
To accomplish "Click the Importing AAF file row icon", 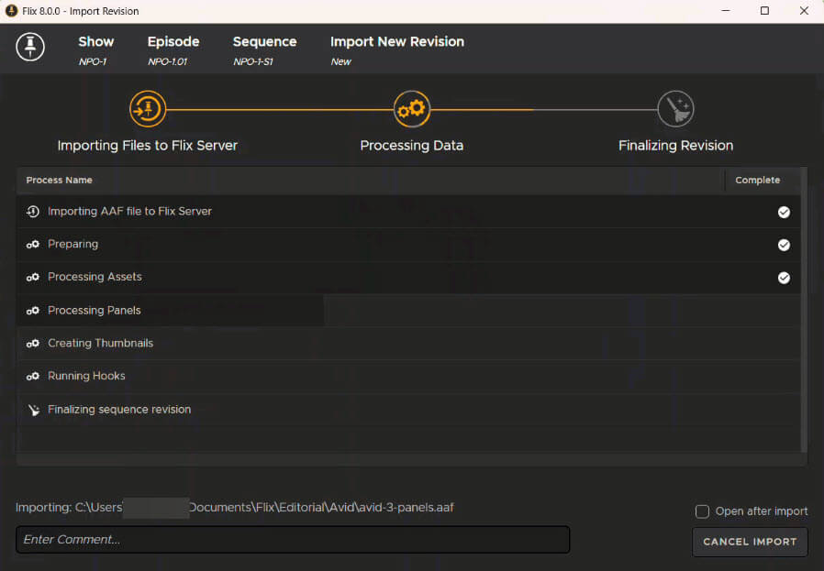I will click(33, 212).
